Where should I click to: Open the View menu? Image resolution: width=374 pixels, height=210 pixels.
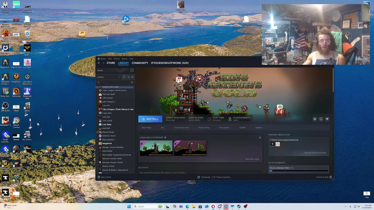click(x=110, y=59)
